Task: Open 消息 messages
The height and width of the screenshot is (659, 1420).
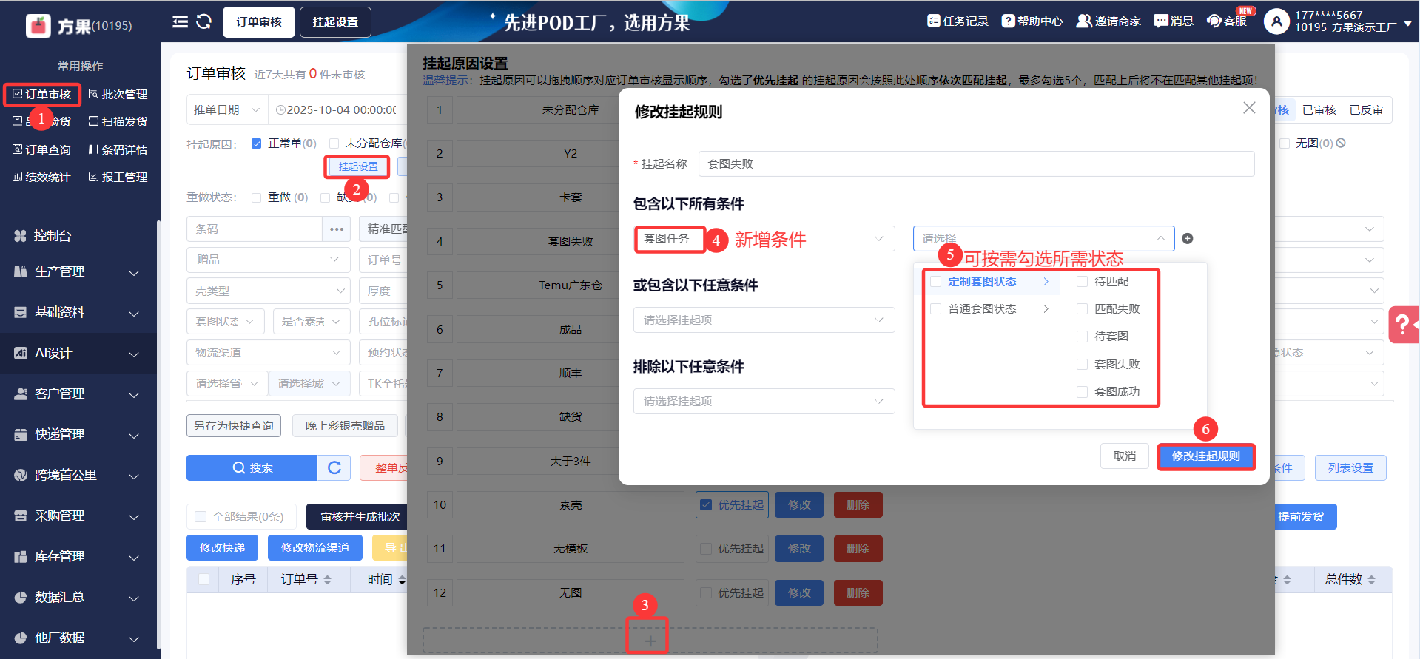Action: 1174,21
